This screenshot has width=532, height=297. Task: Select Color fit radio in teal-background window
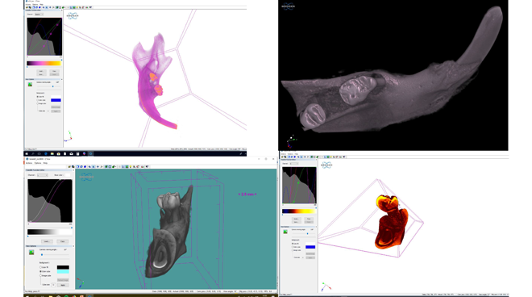41,267
